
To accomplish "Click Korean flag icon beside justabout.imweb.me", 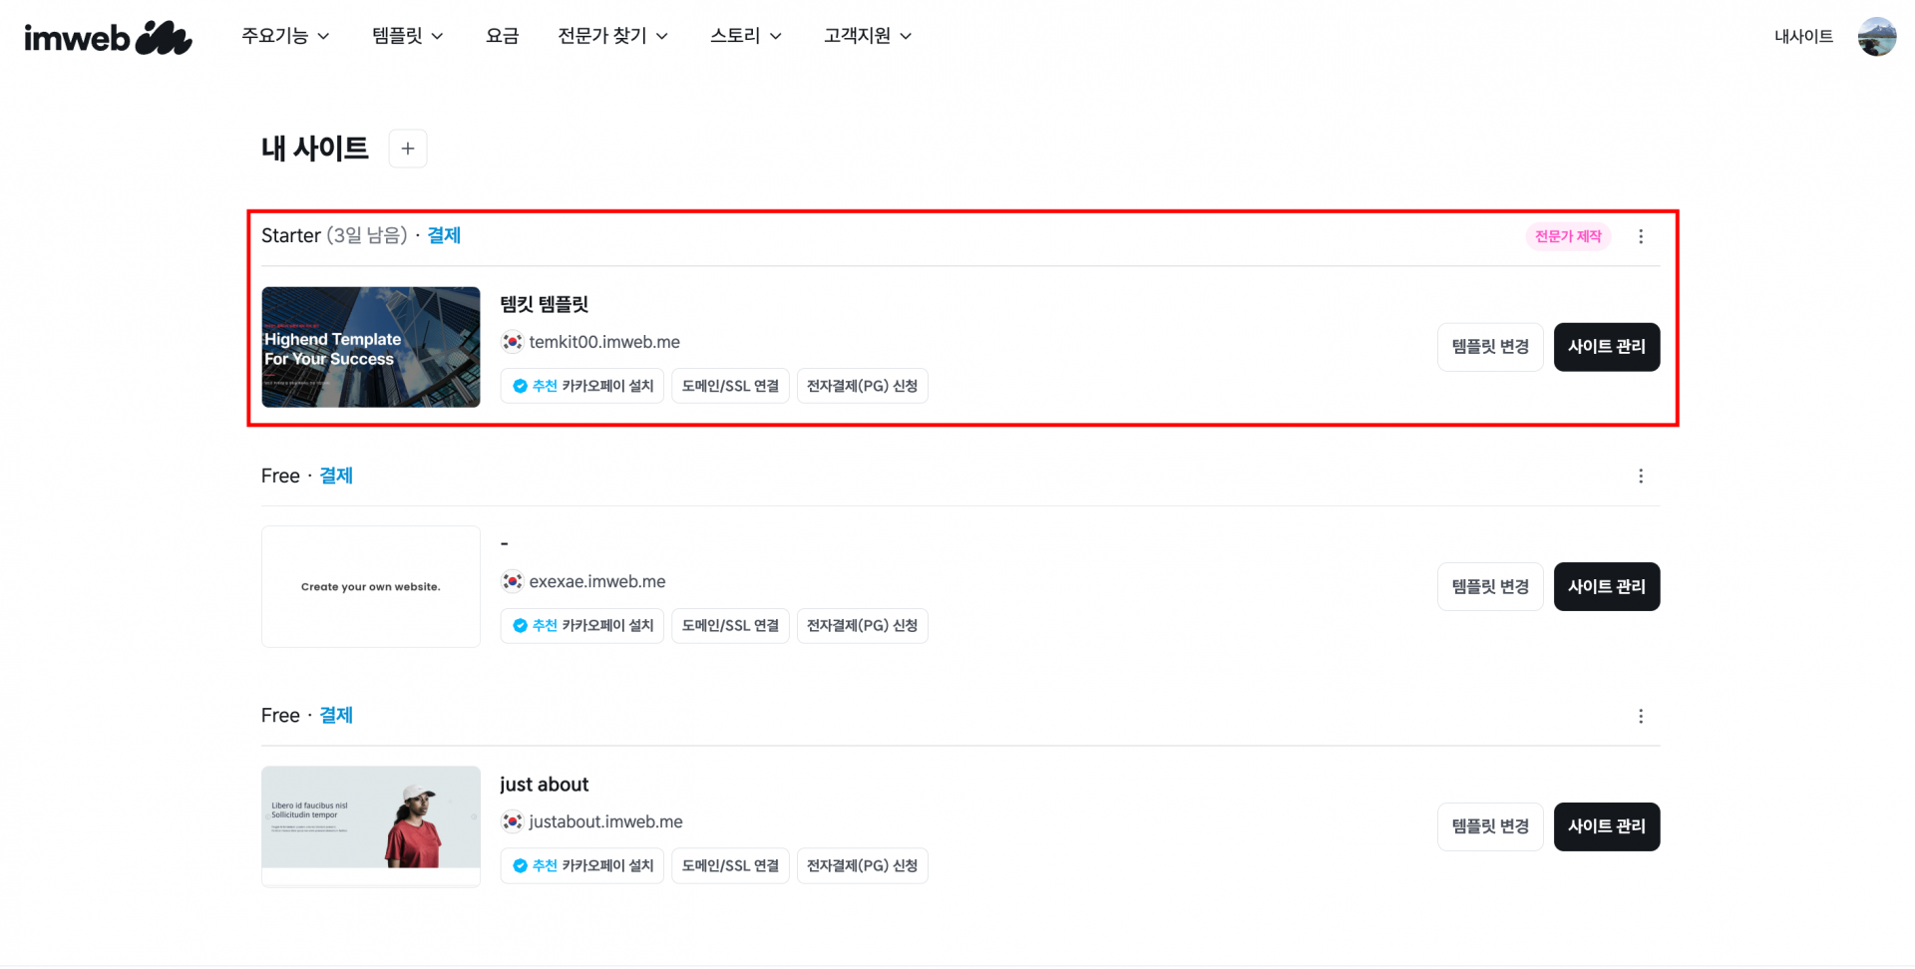I will [x=512, y=821].
